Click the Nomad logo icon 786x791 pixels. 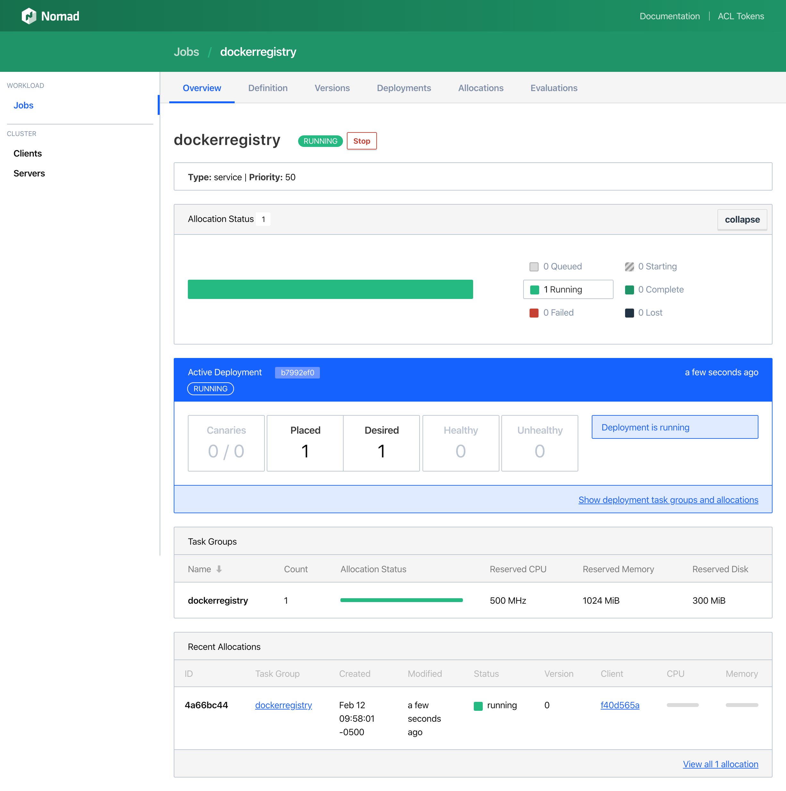[x=29, y=16]
